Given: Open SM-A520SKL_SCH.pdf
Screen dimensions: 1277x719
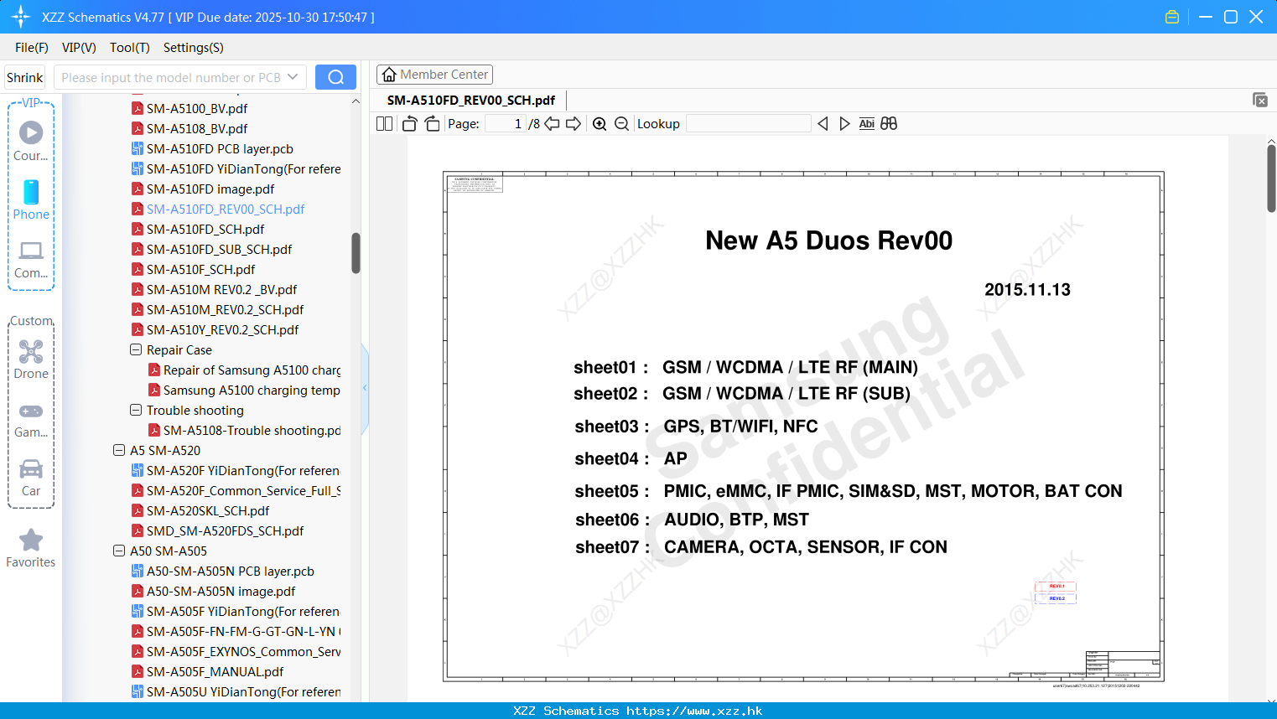Looking at the screenshot, I should tap(208, 510).
